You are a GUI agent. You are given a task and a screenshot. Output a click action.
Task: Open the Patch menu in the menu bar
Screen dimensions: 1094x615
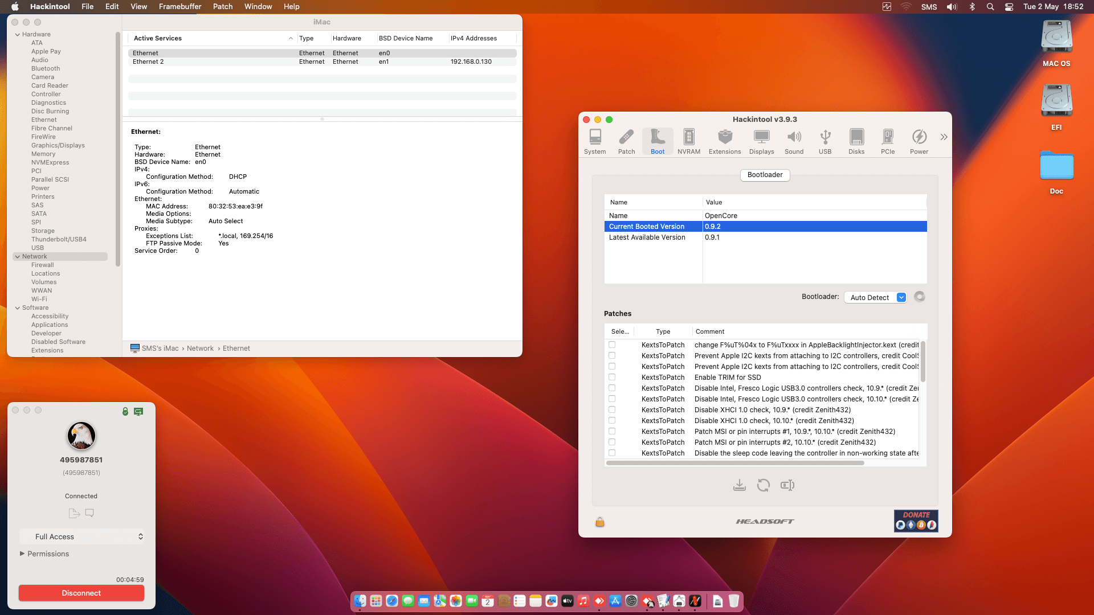223,7
